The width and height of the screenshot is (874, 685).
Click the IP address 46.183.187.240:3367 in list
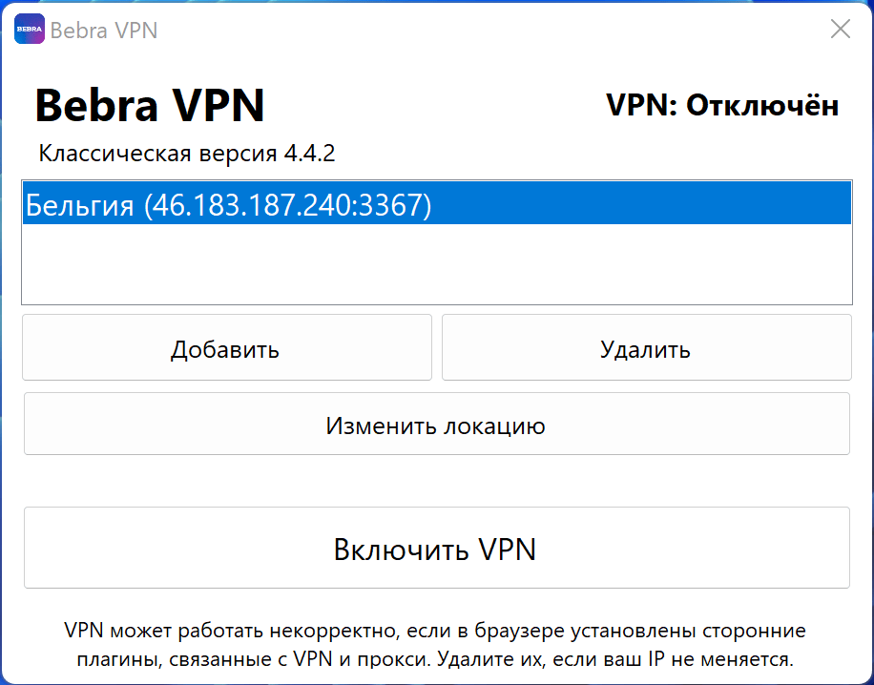(287, 205)
